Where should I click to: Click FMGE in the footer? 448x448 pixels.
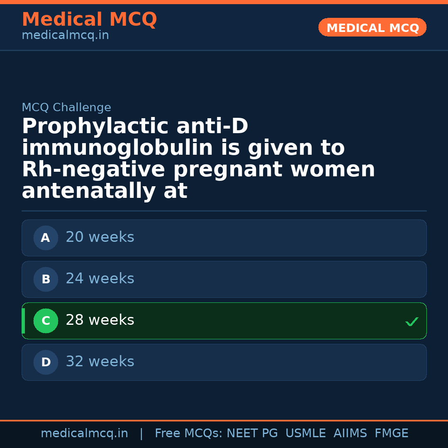click(x=391, y=433)
